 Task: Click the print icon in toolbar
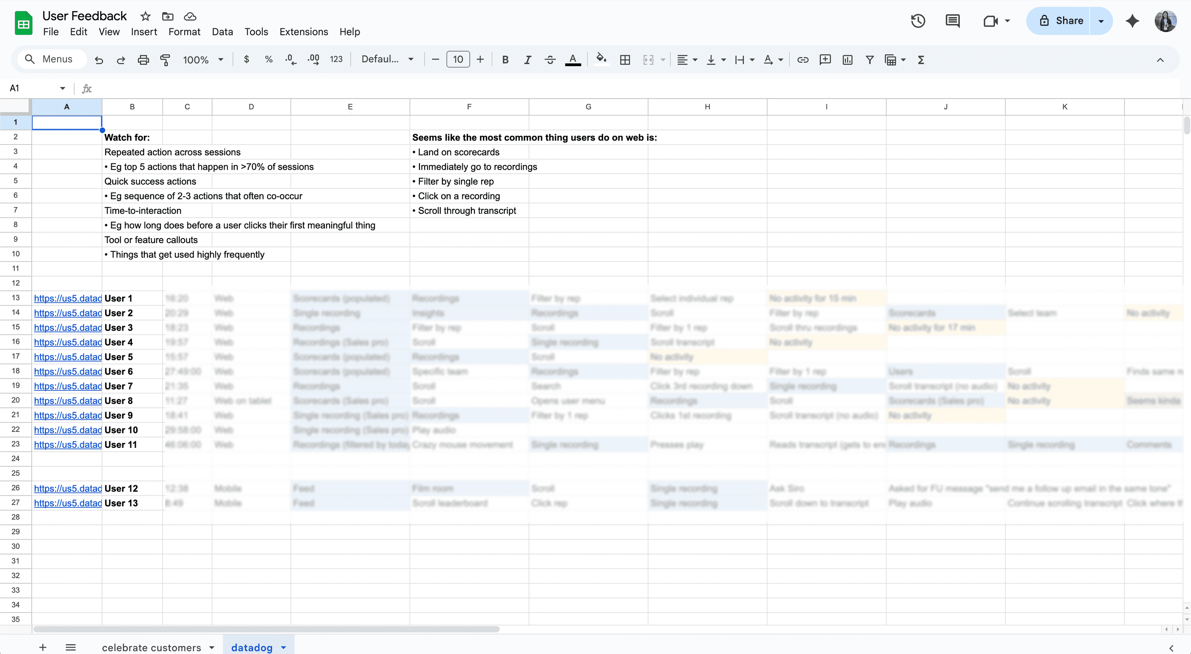pyautogui.click(x=143, y=60)
